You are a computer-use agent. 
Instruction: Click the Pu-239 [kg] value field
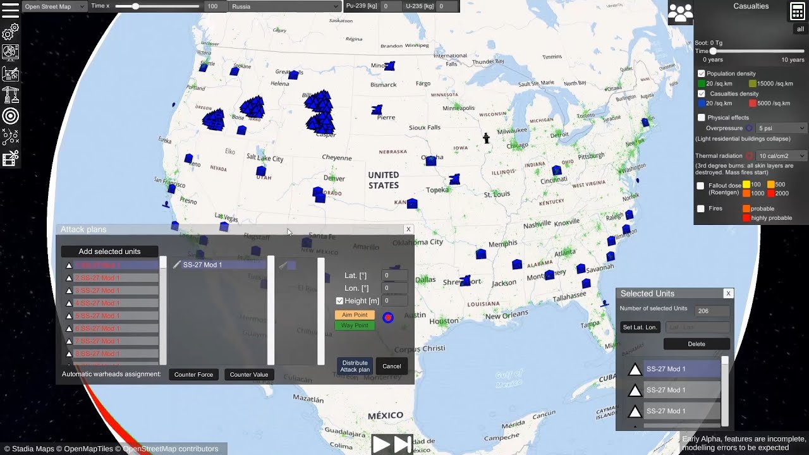(x=391, y=6)
